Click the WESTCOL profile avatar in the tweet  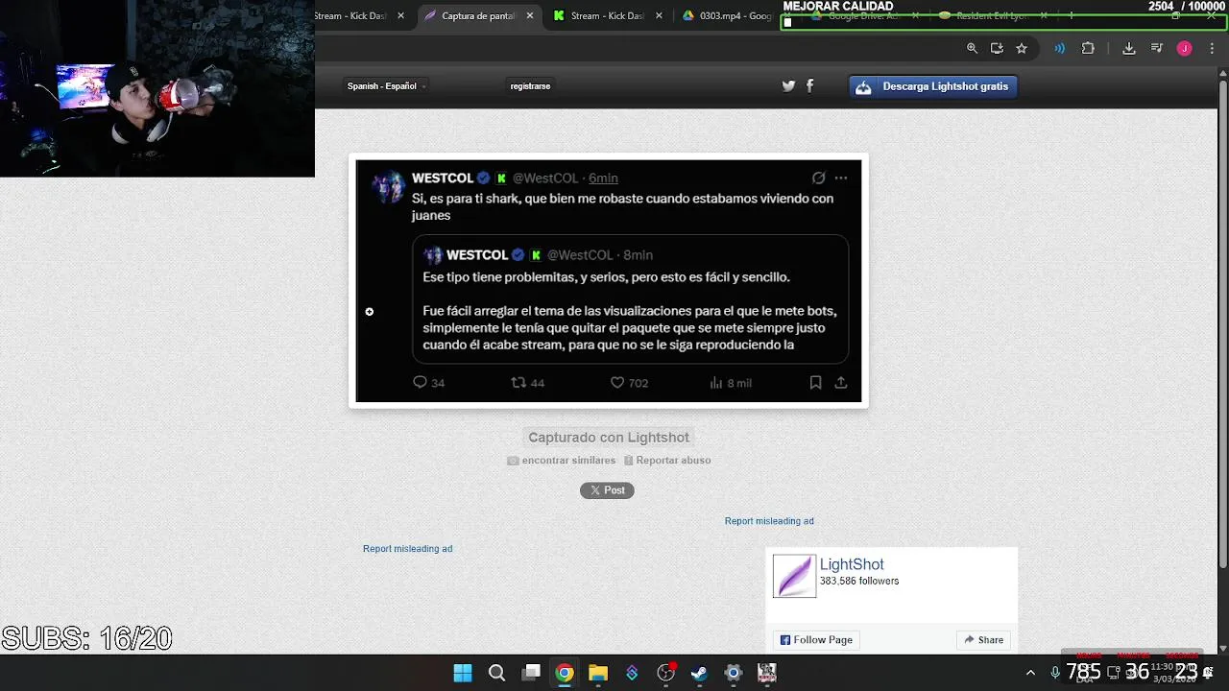coord(389,186)
